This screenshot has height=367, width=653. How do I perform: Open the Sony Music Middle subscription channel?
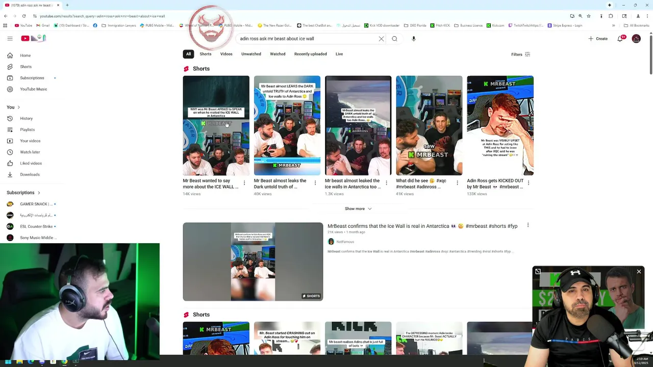pyautogui.click(x=32, y=238)
